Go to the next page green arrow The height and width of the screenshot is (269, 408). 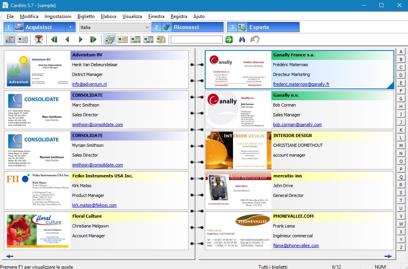(x=80, y=40)
